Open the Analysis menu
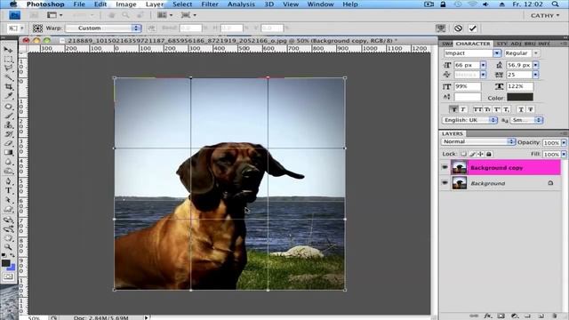This screenshot has width=569, height=320. coord(241,4)
